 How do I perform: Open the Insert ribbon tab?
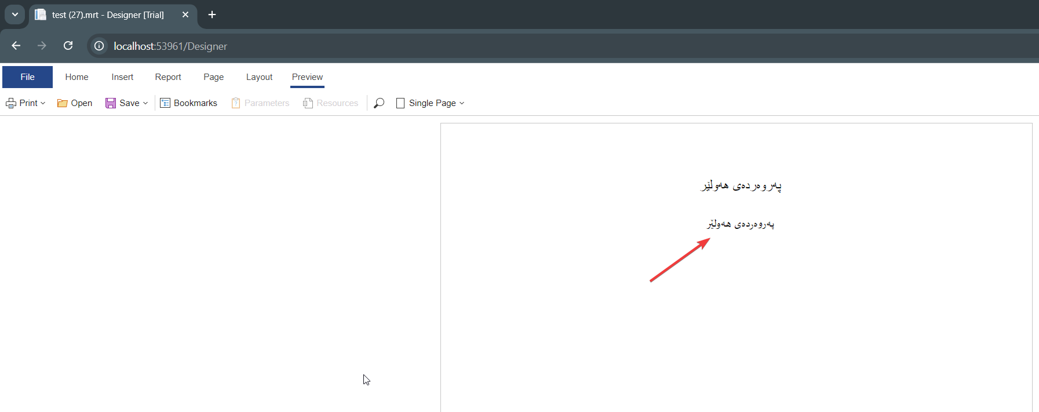click(x=122, y=77)
